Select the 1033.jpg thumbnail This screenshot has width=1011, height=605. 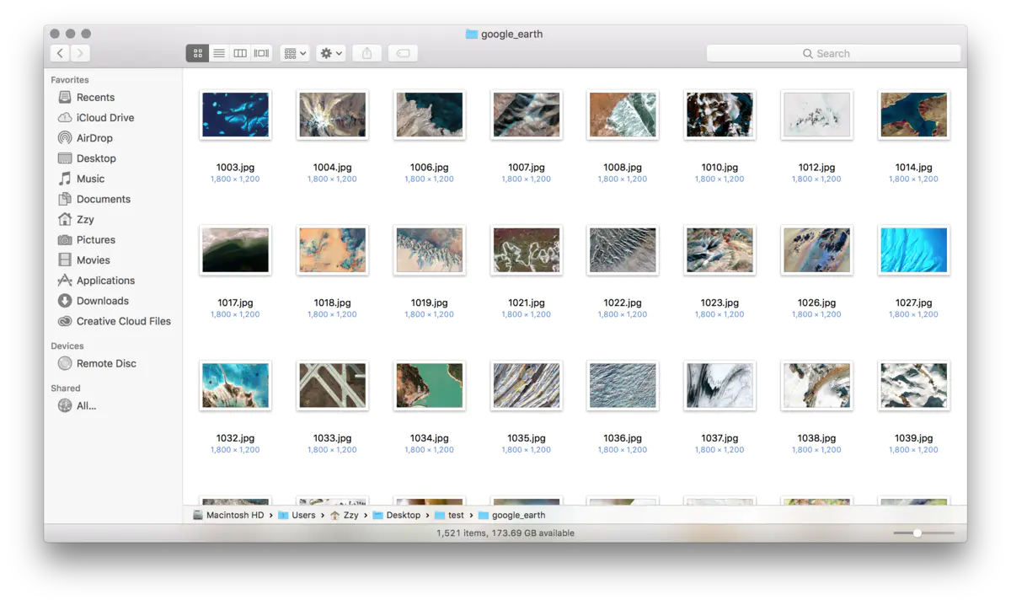point(332,386)
